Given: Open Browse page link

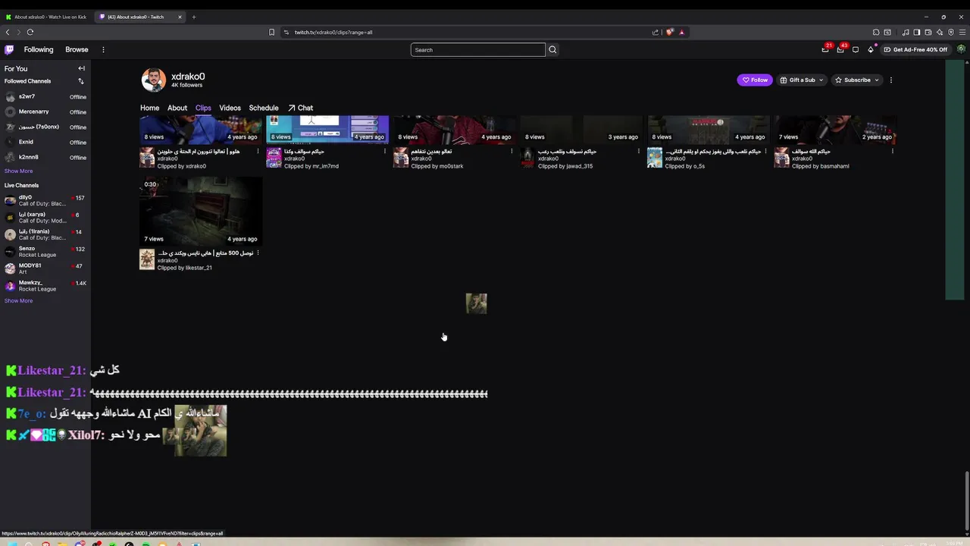Looking at the screenshot, I should pyautogui.click(x=77, y=49).
